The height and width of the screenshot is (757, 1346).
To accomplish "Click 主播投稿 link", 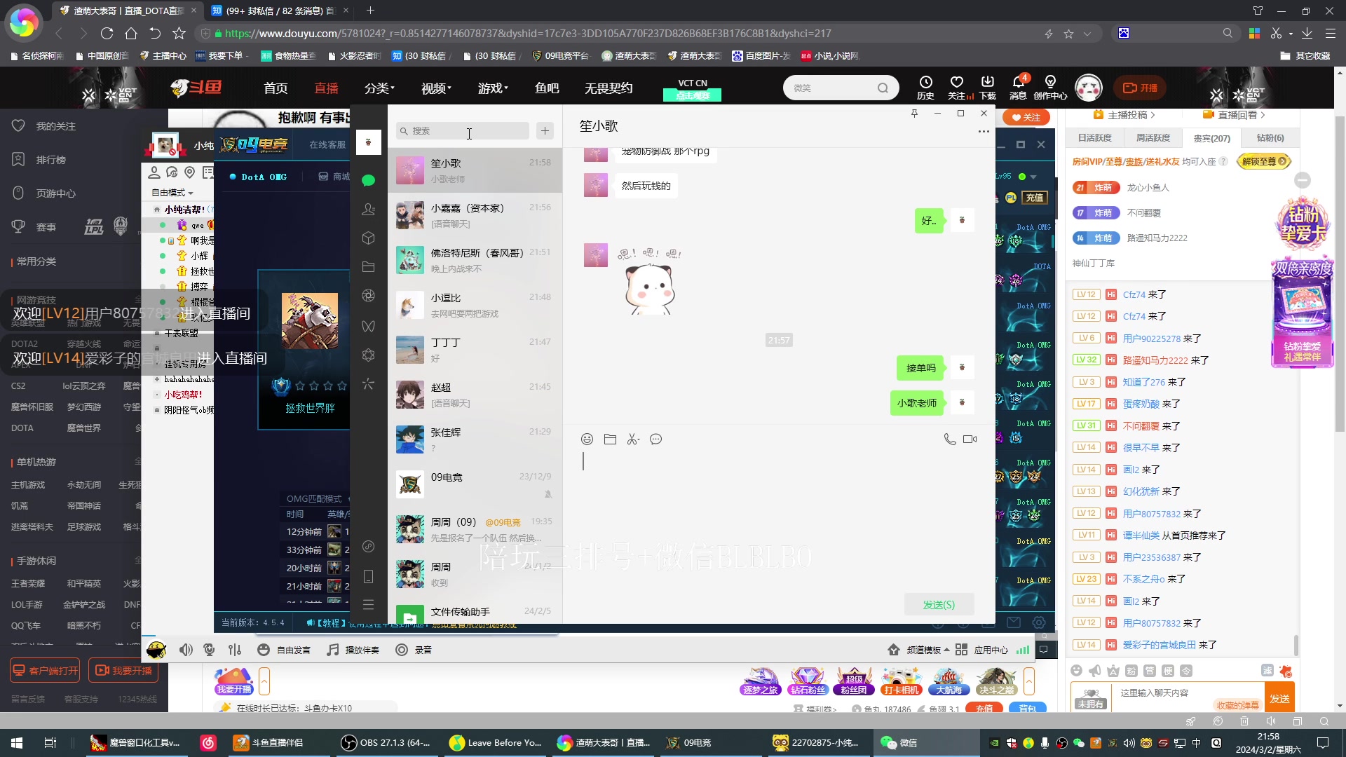I will pos(1124,115).
